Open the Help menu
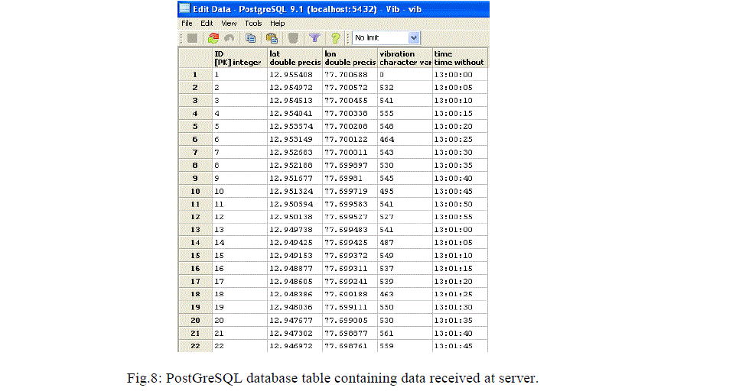This screenshot has width=752, height=391. pyautogui.click(x=277, y=24)
